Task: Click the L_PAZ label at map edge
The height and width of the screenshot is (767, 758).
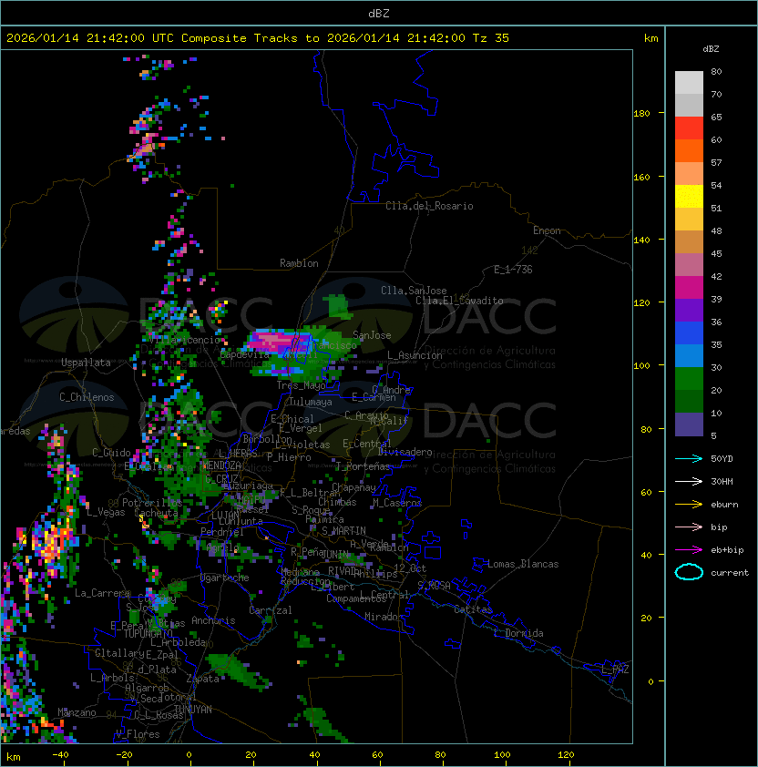Action: (x=615, y=670)
